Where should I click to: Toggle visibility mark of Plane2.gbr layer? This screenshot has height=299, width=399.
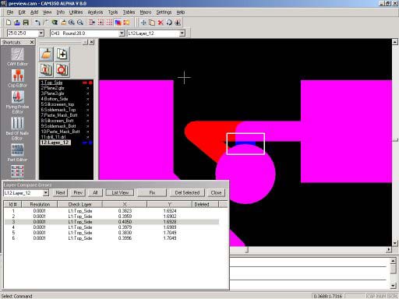(88, 88)
